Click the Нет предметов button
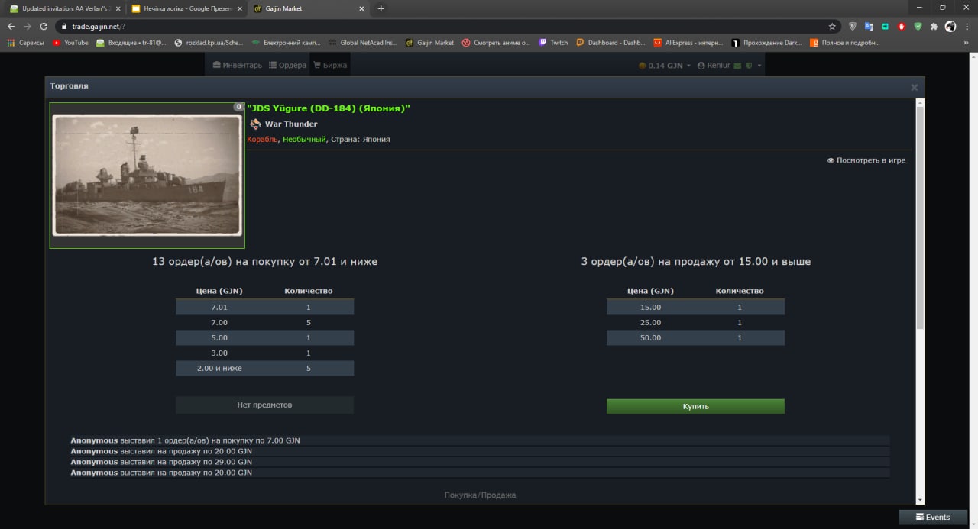 (264, 405)
